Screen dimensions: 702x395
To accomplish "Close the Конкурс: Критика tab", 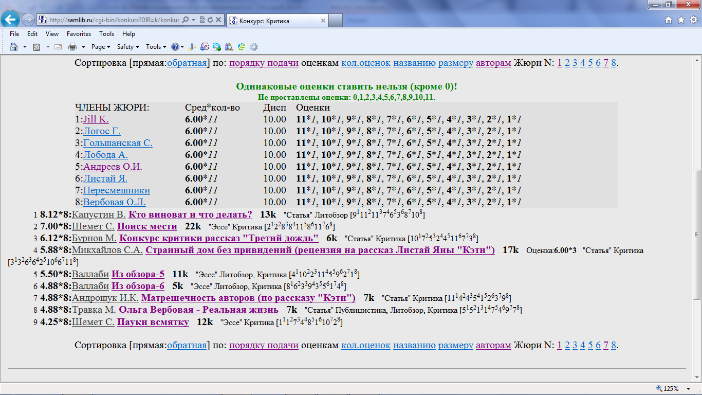I will point(323,21).
